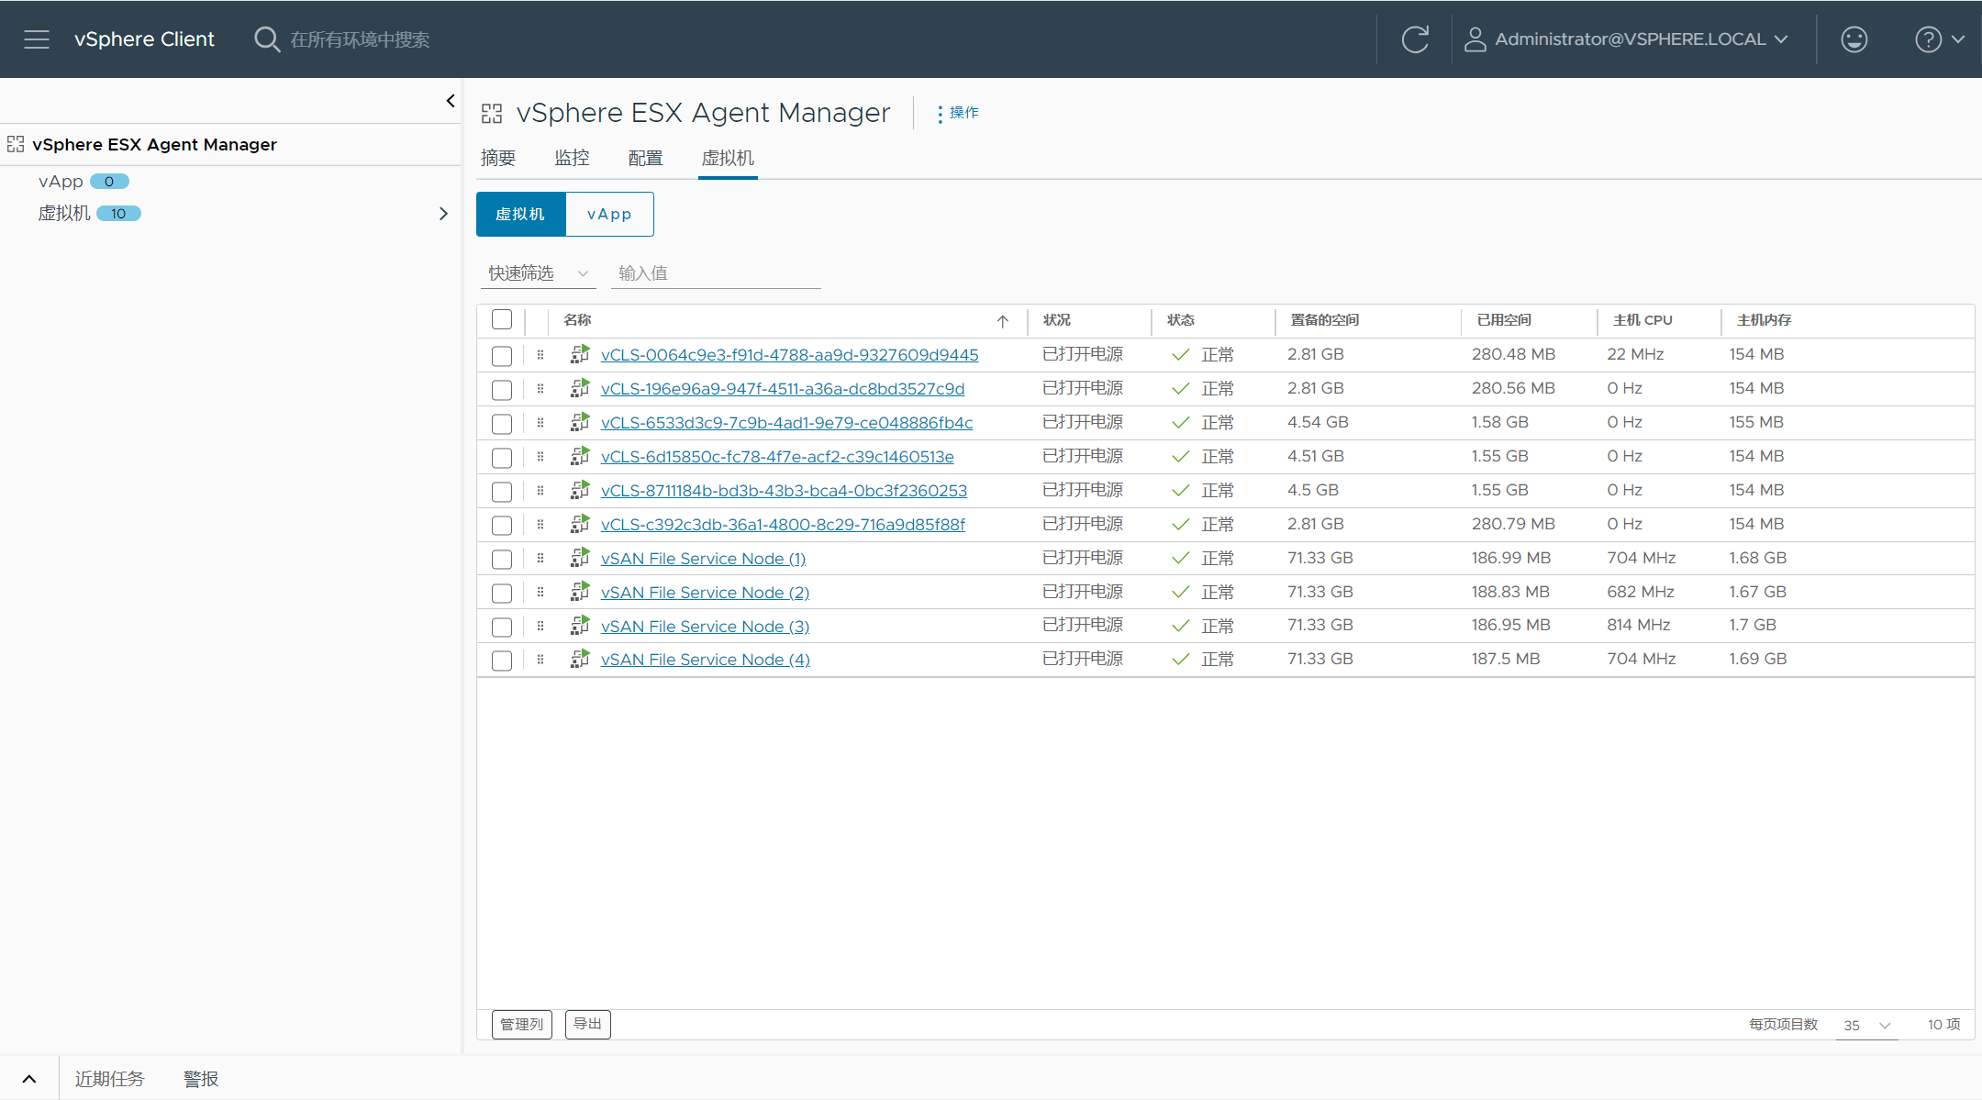Viewport: 1982px width, 1100px height.
Task: Click the 管理列 manage columns button
Action: [522, 1024]
